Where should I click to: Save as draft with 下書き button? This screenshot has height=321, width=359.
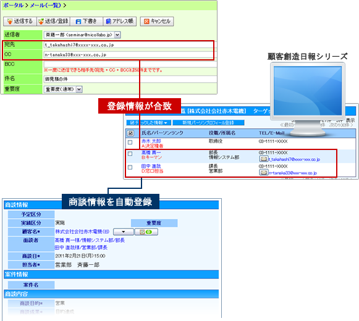[x=87, y=21]
